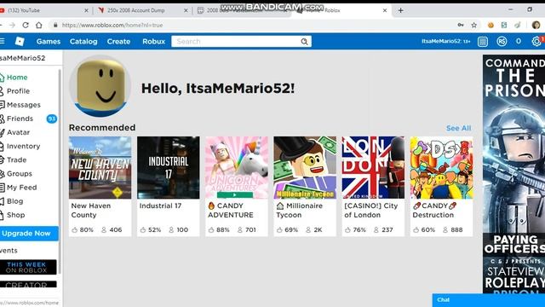
Task: Open City of London game thumbnail
Action: (x=373, y=167)
